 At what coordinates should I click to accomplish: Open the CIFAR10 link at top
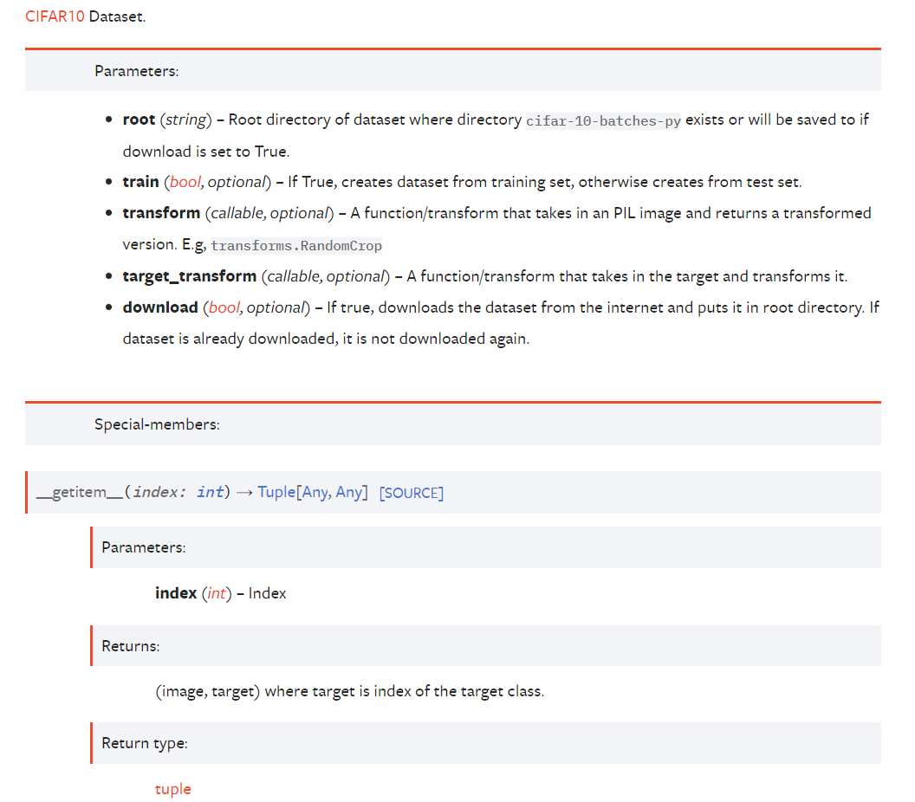(55, 17)
